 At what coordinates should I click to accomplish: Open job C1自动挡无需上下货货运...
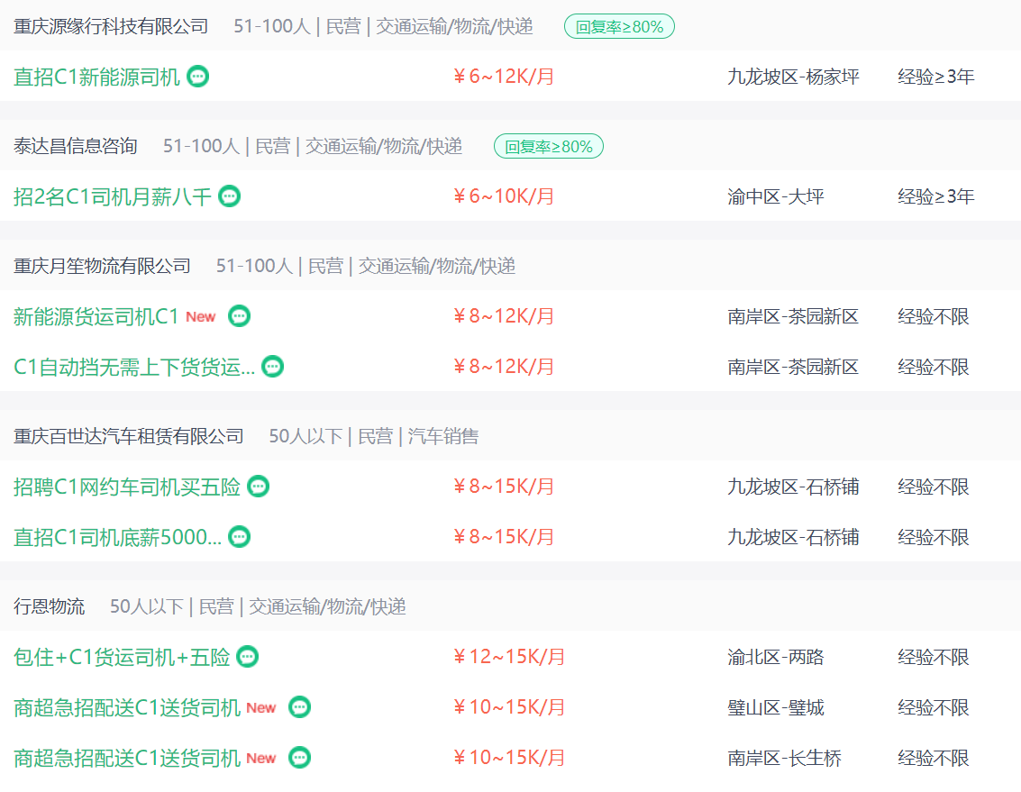click(x=134, y=367)
